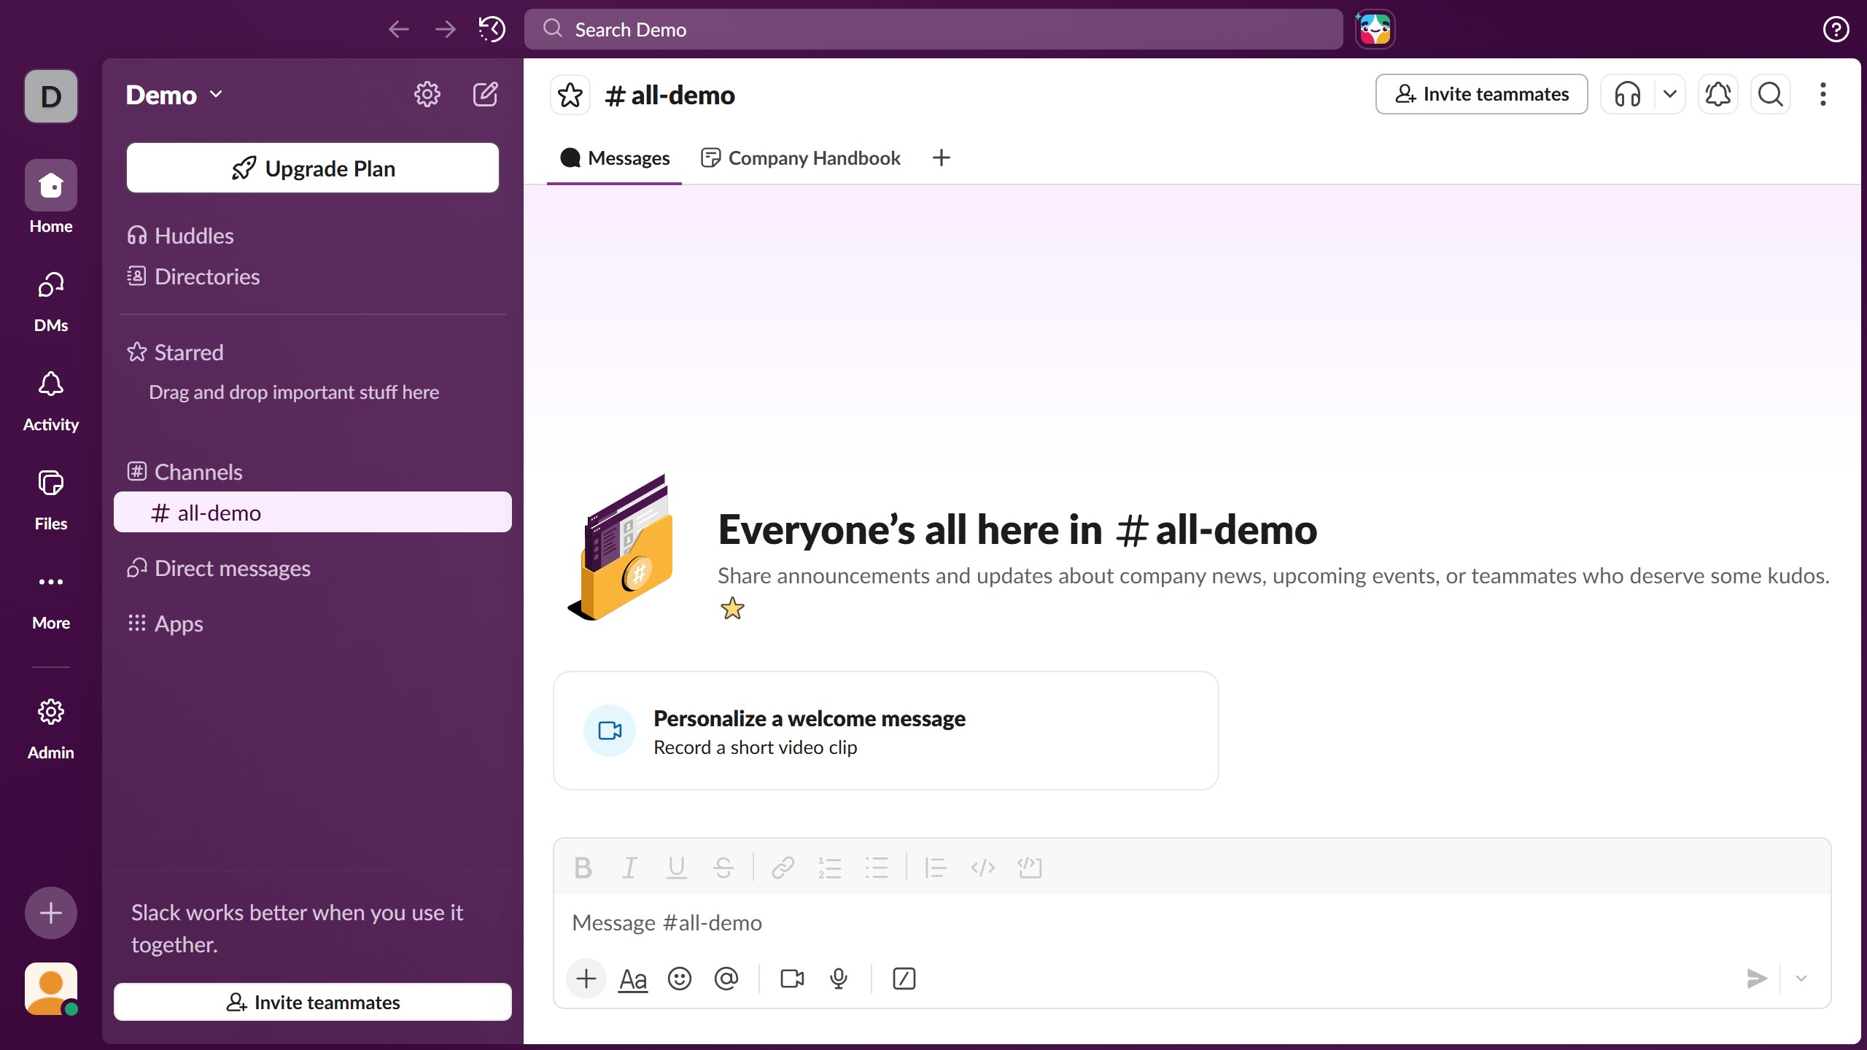Viewport: 1867px width, 1050px height.
Task: Click the Demo workspace D avatar
Action: (51, 96)
